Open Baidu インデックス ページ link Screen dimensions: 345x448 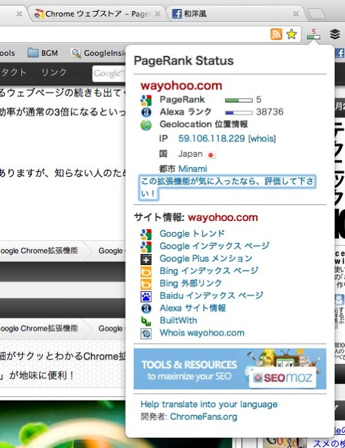point(211,295)
